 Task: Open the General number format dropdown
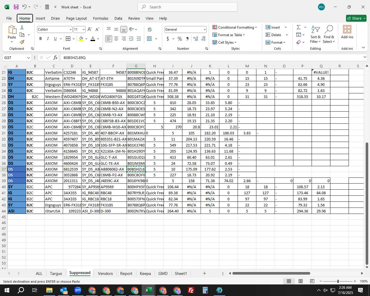(x=205, y=29)
